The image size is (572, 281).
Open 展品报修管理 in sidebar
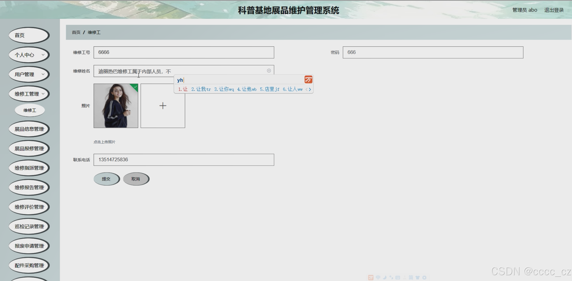click(29, 148)
